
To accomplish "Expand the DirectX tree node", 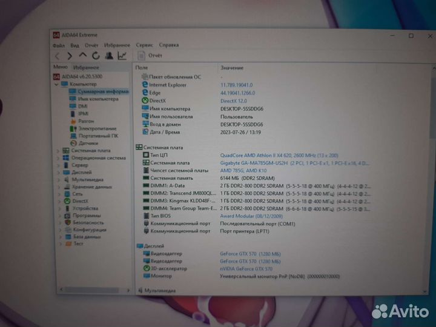I will click(x=60, y=201).
